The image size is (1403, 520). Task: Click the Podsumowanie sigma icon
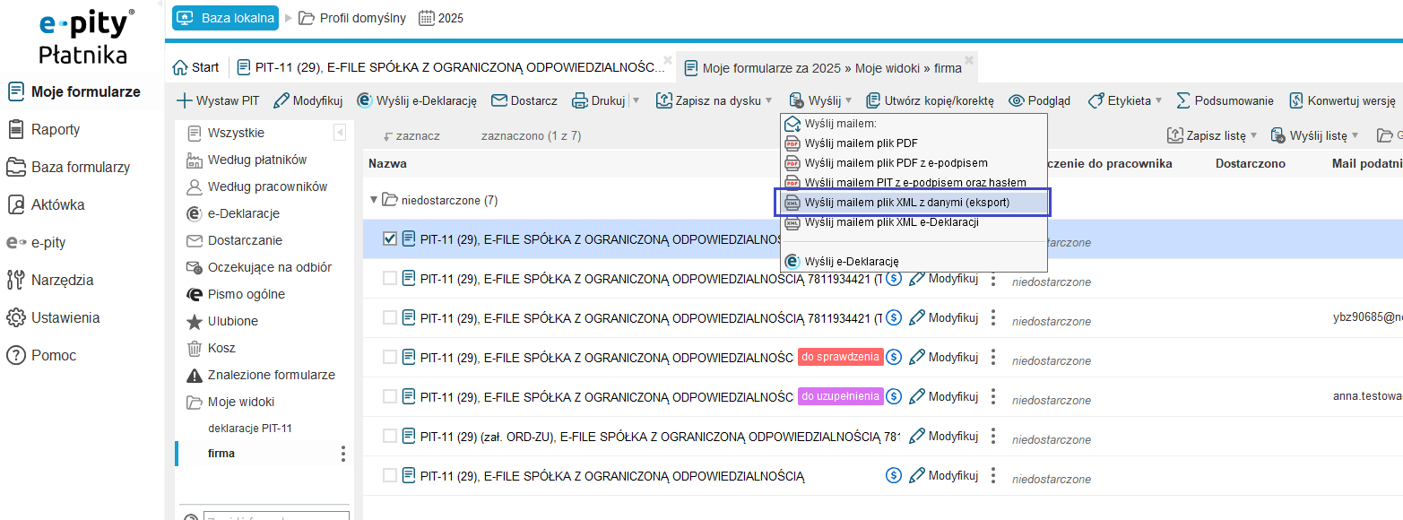[x=1183, y=101]
